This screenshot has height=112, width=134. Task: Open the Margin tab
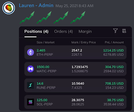tap(85, 31)
